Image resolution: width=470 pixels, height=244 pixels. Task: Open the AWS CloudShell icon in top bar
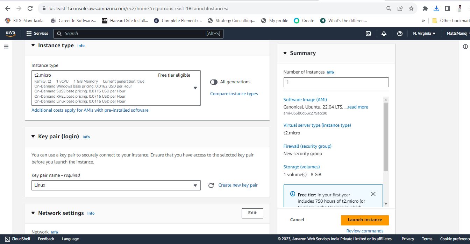[368, 34]
